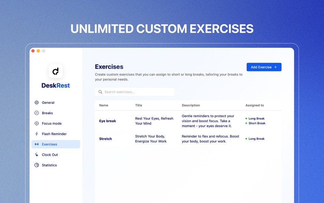Click the Assigned to column header
324x203 pixels.
[x=254, y=105]
